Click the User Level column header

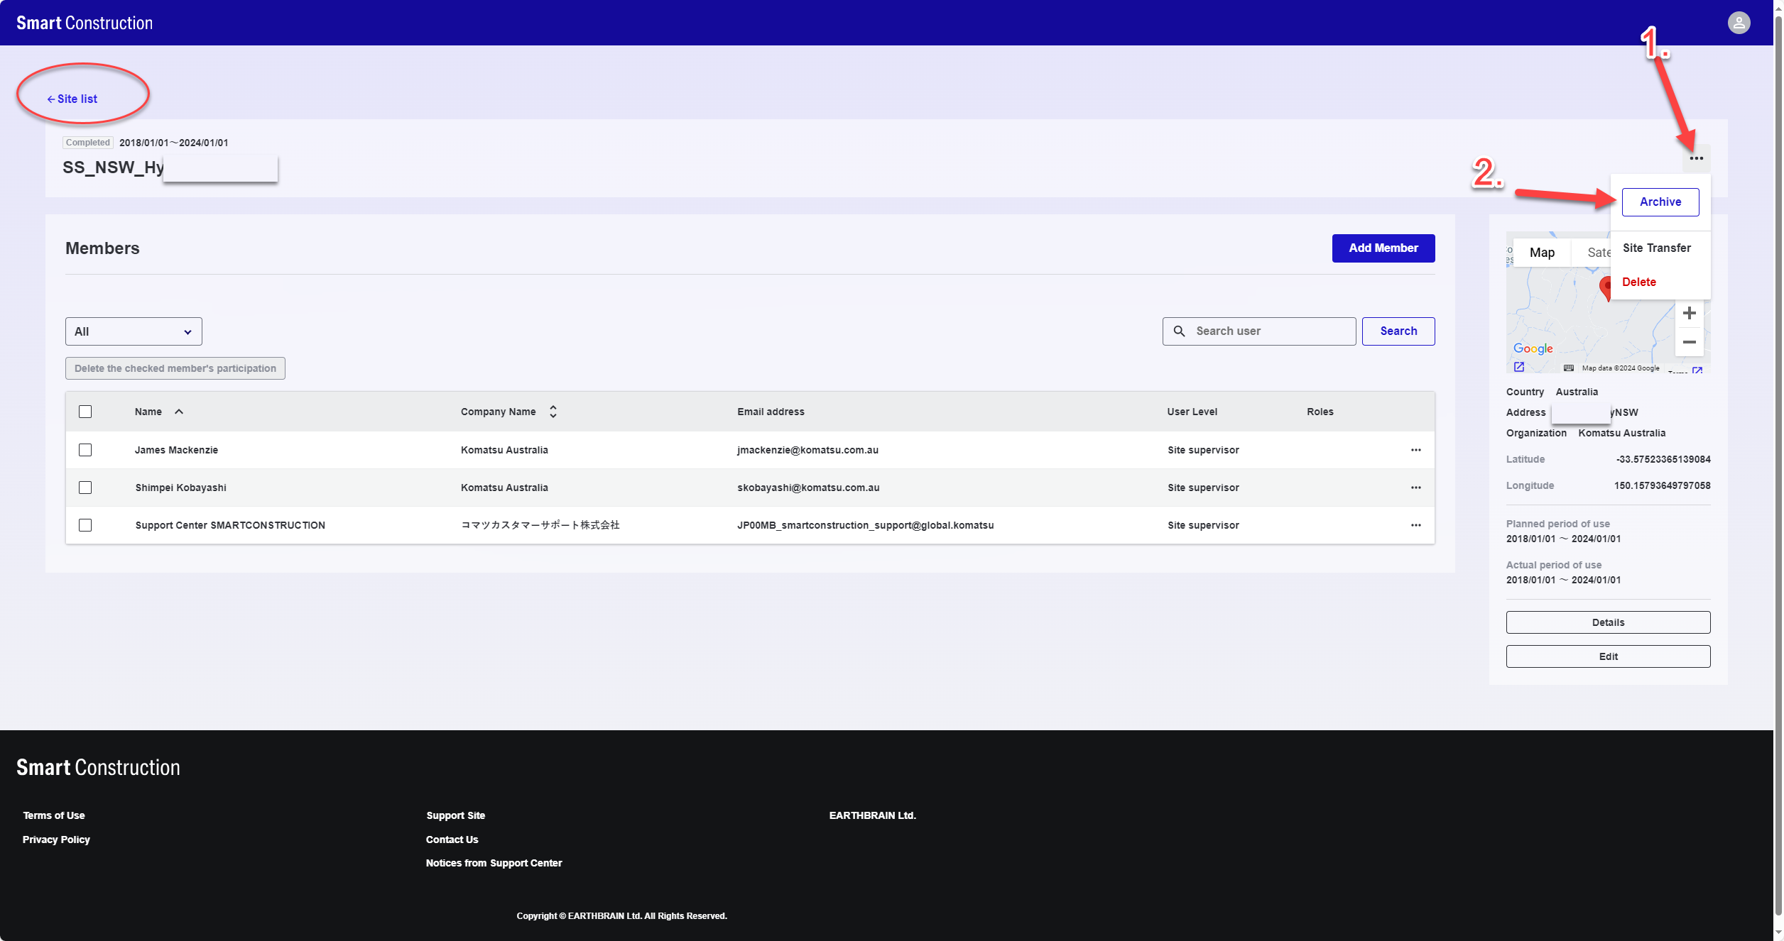click(x=1192, y=412)
